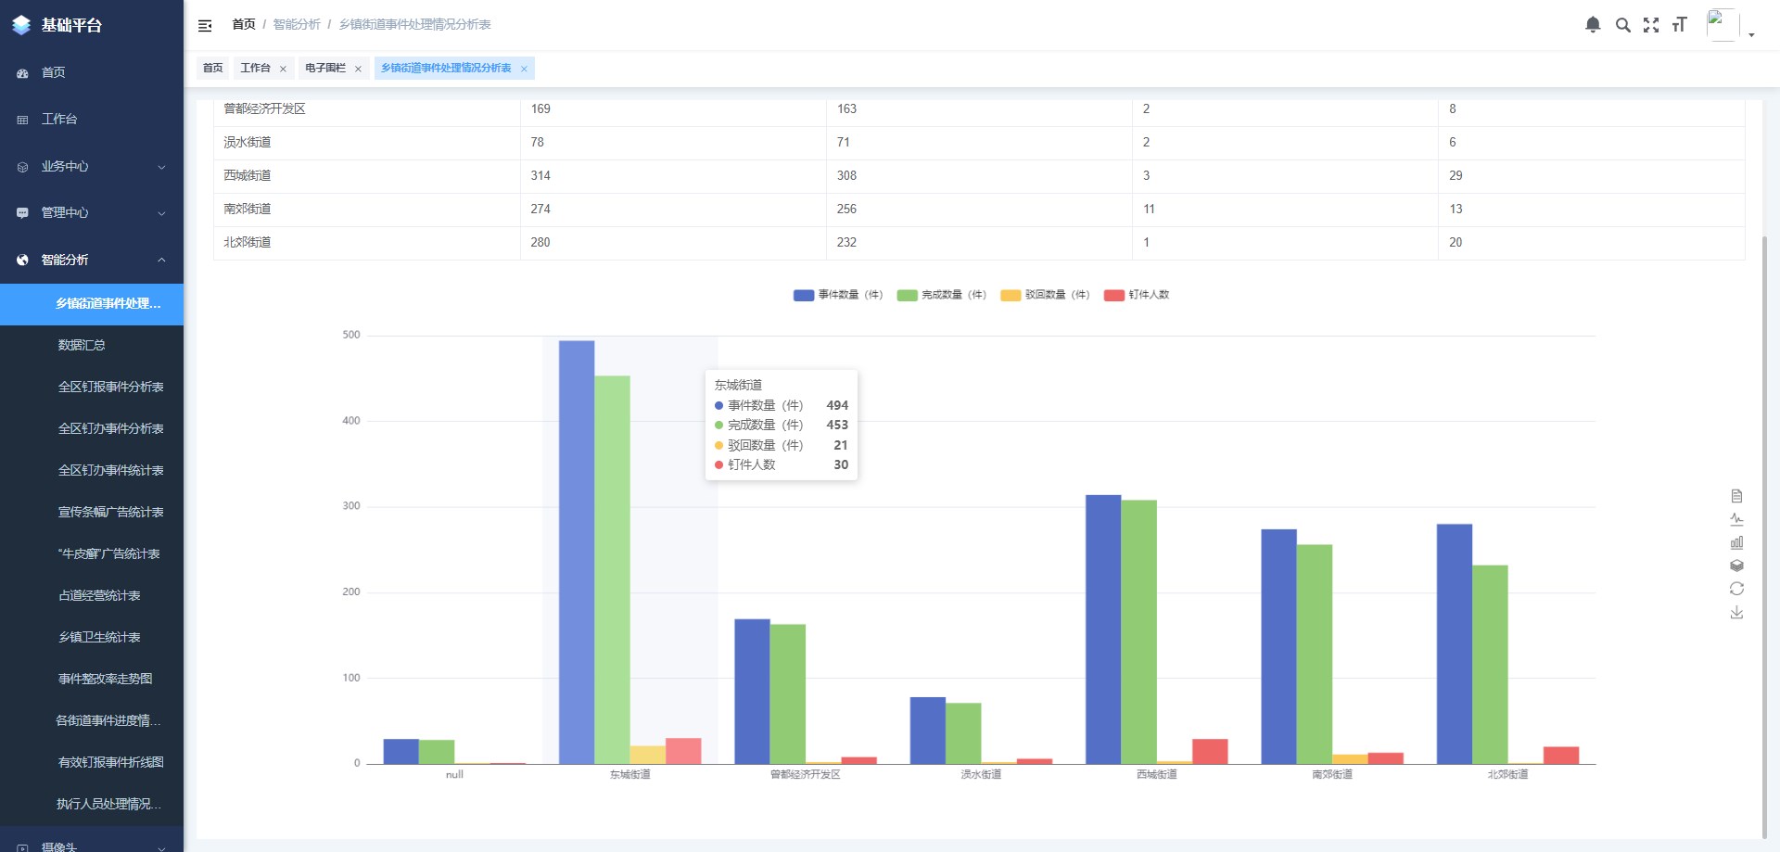Open 事件整改率走势图 menu item
The width and height of the screenshot is (1780, 852).
tap(92, 679)
